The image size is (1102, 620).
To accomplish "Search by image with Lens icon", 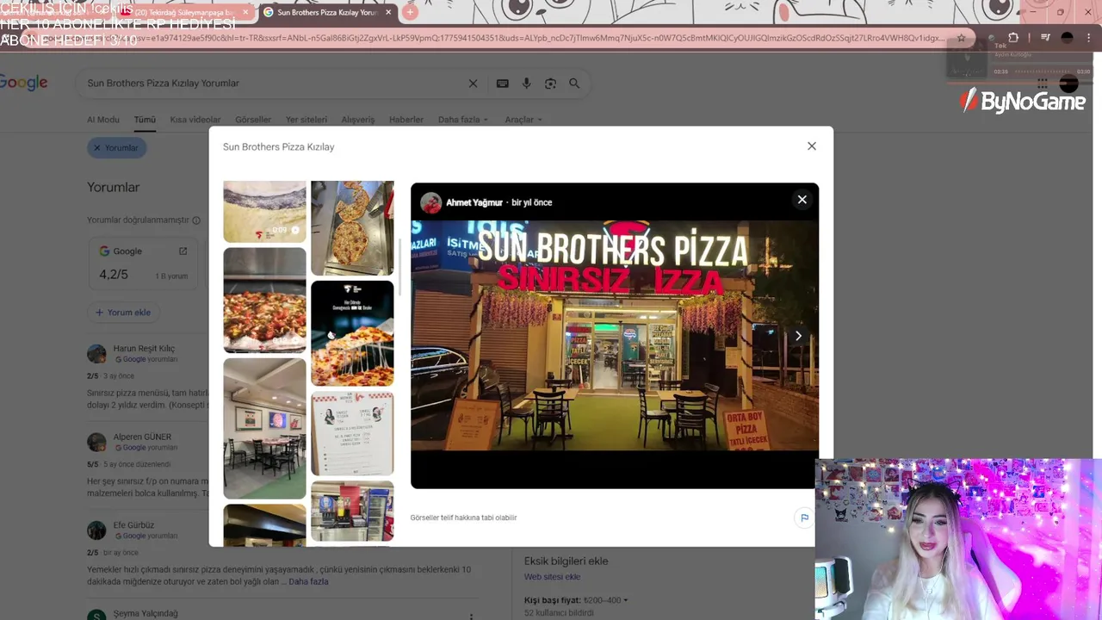I will [550, 84].
